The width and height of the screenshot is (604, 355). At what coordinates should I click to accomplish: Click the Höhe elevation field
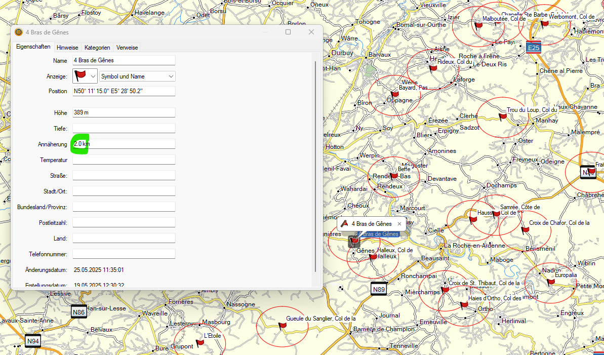coord(124,112)
